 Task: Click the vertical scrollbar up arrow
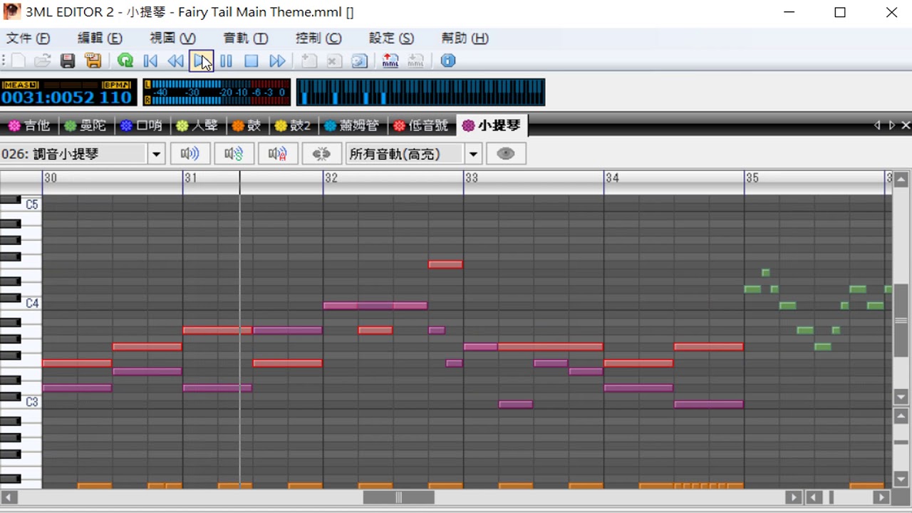tap(901, 180)
